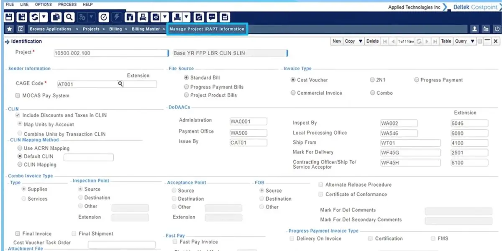Image resolution: width=502 pixels, height=251 pixels.
Task: Open the OPTIONS menu
Action: click(44, 5)
